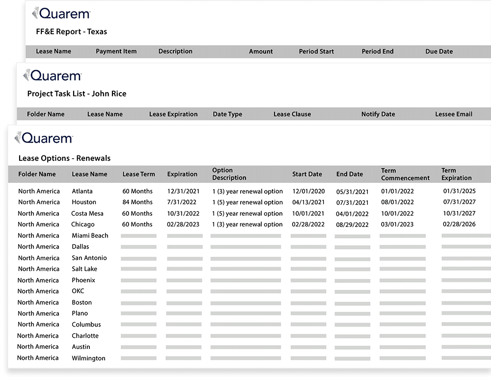Select the San Antonio lease name

pos(89,258)
